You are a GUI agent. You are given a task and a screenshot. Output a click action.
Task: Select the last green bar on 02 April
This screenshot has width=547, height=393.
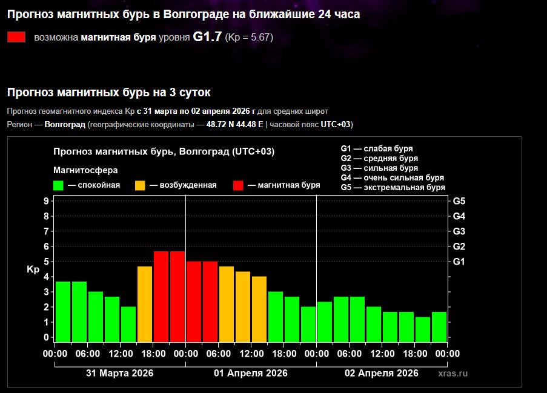tap(439, 326)
